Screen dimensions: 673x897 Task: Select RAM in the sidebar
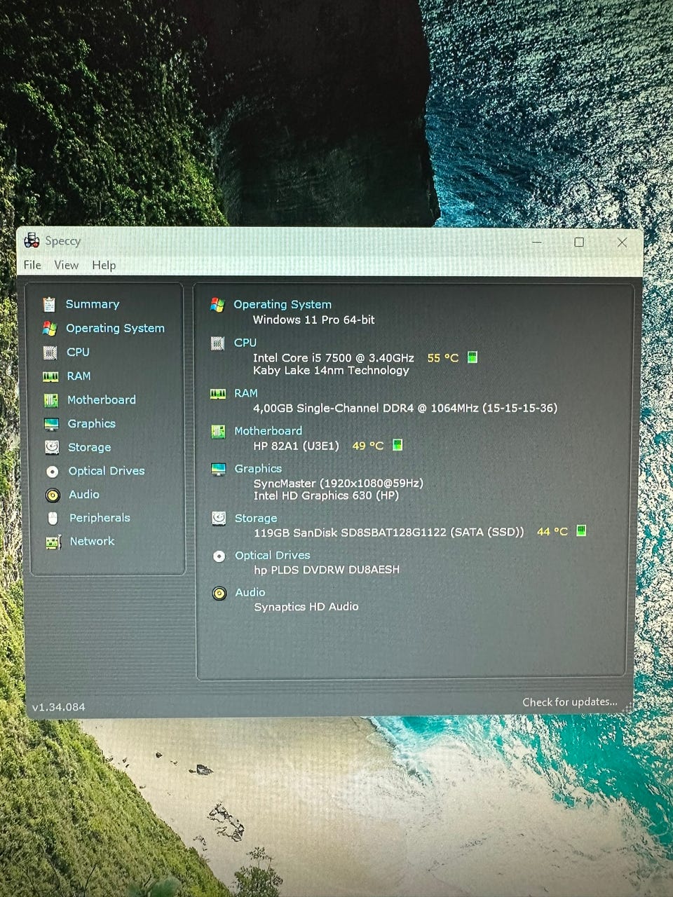point(79,376)
